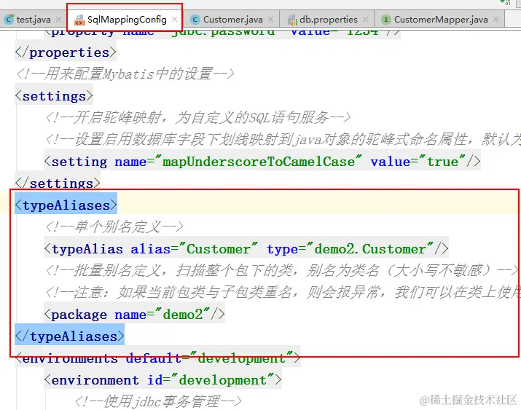Click the CustomerMapper.java interface icon
Screen dimensions: 521x410
click(x=385, y=20)
